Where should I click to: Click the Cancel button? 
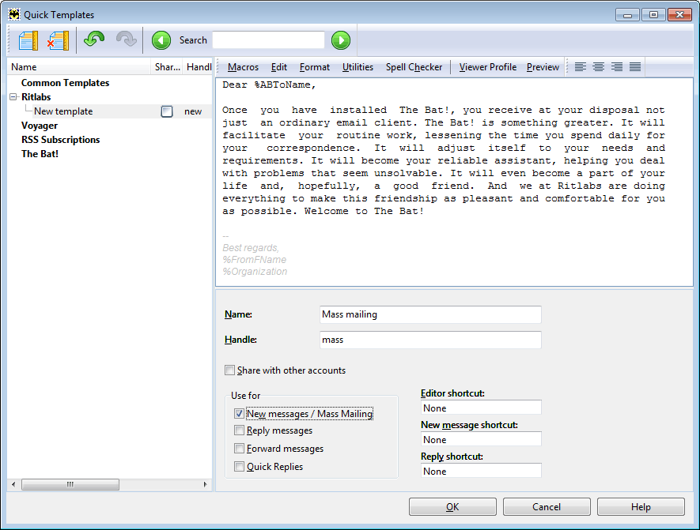(x=547, y=507)
